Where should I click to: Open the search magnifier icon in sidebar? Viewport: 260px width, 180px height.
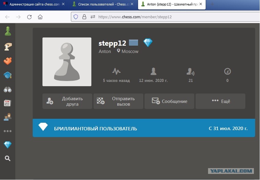(8, 158)
